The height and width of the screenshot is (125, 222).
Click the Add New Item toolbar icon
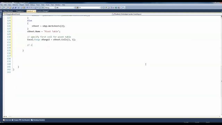6,8
